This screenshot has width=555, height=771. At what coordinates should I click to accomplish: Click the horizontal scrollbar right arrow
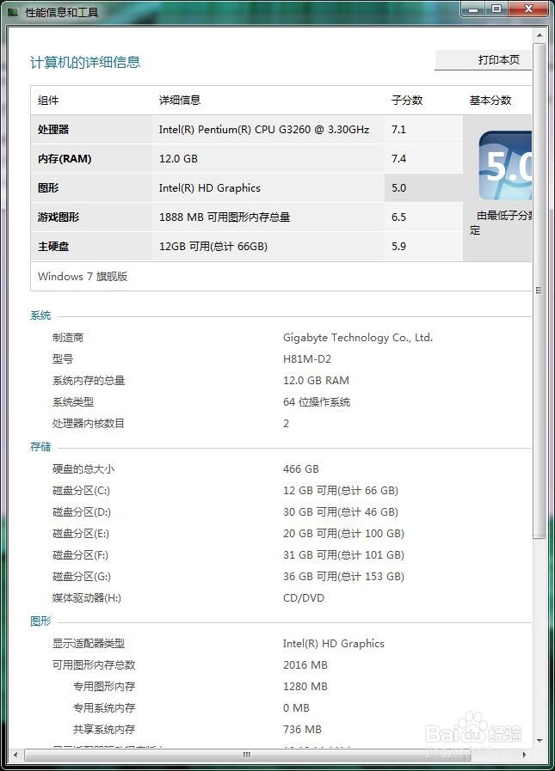(x=525, y=754)
